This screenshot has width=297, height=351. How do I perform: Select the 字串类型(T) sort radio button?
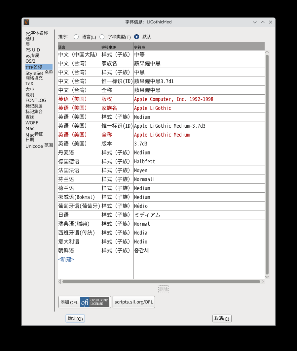pyautogui.click(x=102, y=37)
